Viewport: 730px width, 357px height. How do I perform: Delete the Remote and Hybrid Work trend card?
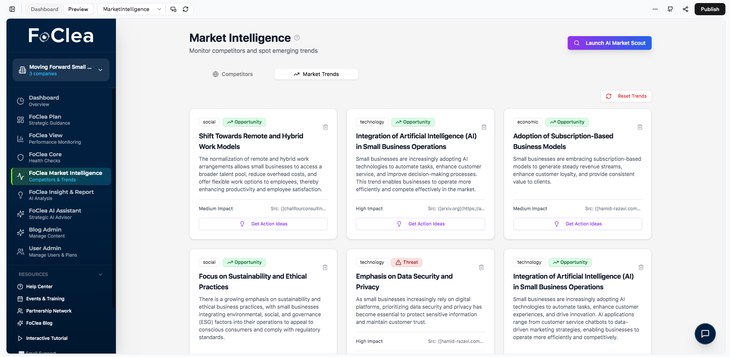click(325, 127)
